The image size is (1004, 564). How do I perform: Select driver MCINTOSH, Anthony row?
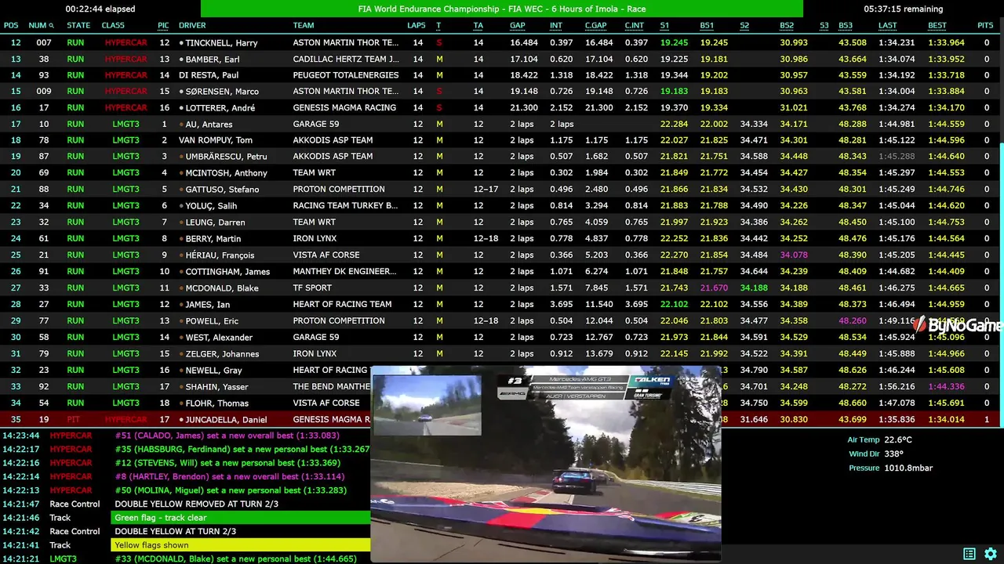tap(500, 173)
